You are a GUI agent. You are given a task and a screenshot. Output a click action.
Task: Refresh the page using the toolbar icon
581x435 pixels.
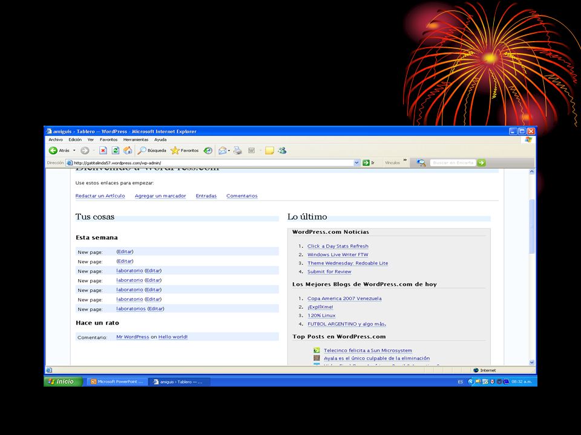(116, 150)
